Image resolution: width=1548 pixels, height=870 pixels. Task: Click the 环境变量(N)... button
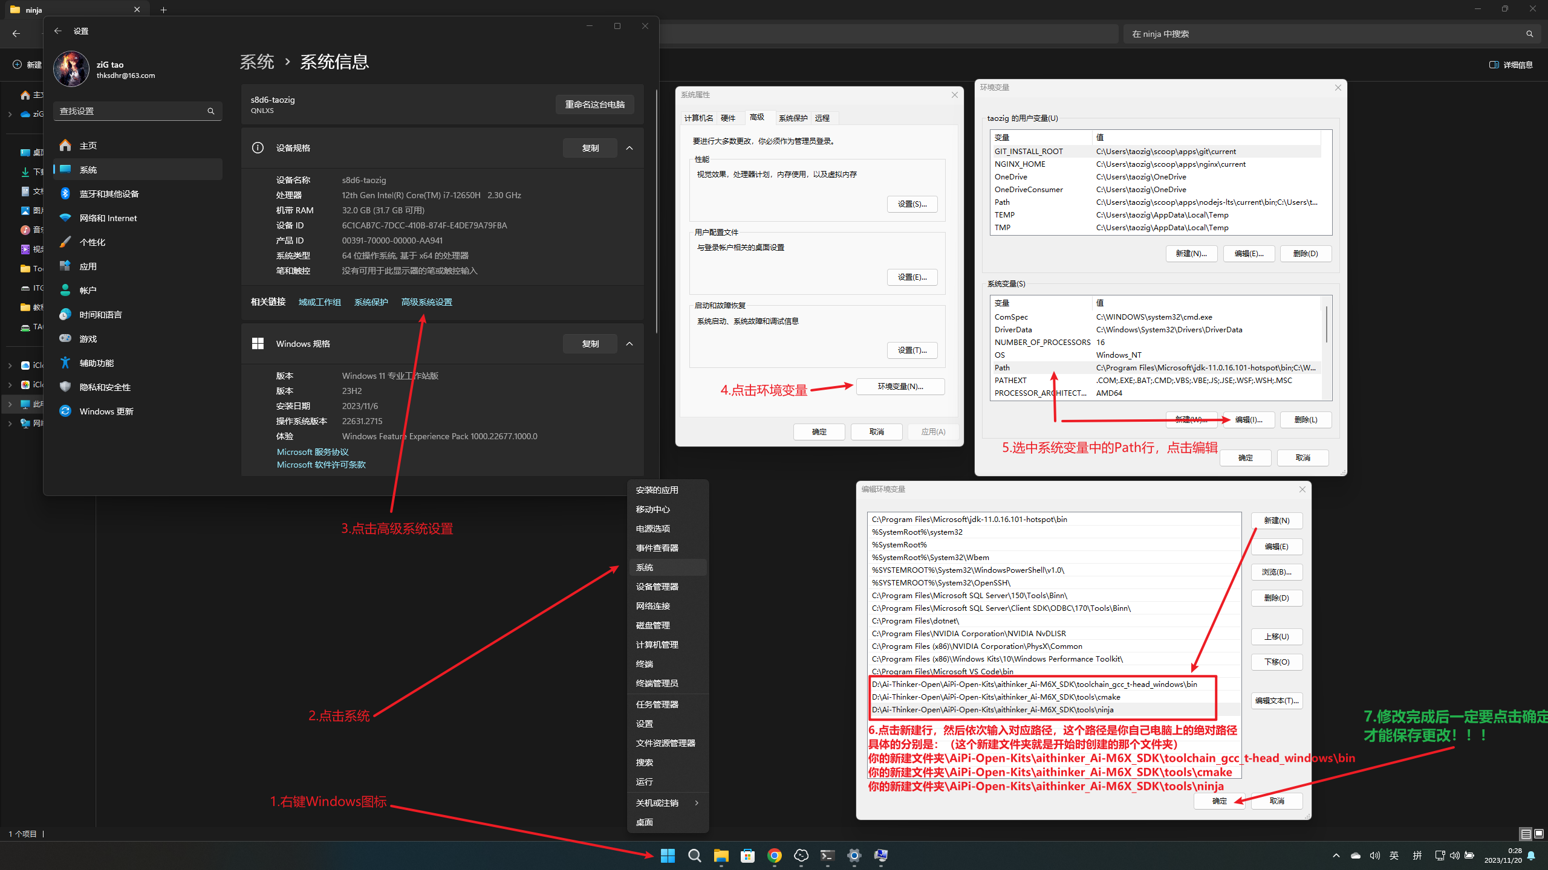[900, 387]
